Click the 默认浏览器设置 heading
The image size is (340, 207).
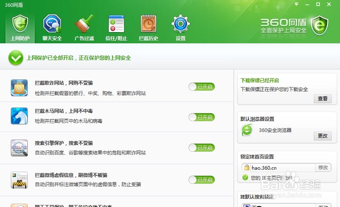click(257, 119)
